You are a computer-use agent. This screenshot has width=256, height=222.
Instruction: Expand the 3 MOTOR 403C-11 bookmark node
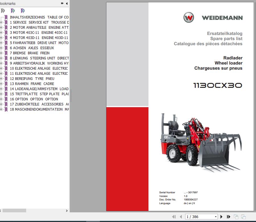pyautogui.click(x=1, y=33)
